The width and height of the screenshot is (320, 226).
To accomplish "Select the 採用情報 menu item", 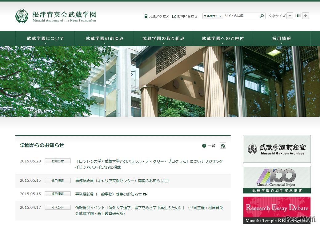I will click(281, 38).
